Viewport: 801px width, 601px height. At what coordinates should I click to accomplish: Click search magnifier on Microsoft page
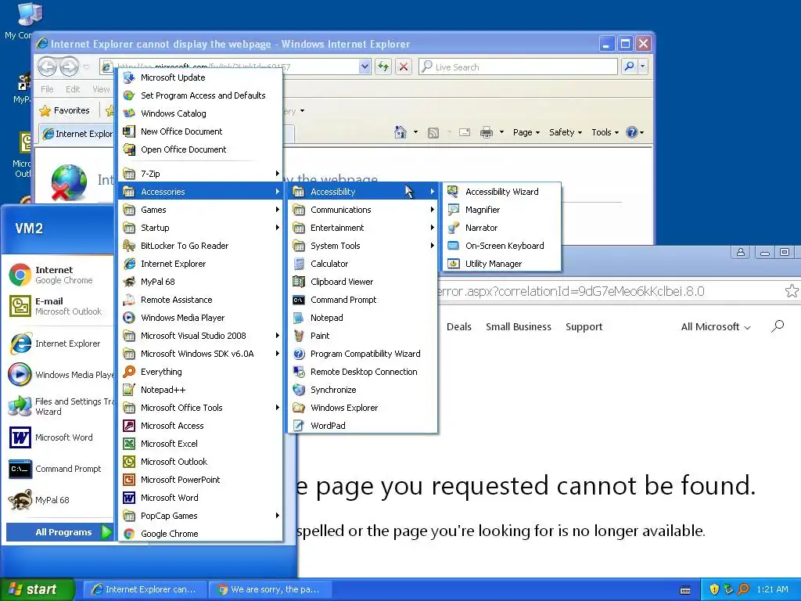(x=778, y=326)
